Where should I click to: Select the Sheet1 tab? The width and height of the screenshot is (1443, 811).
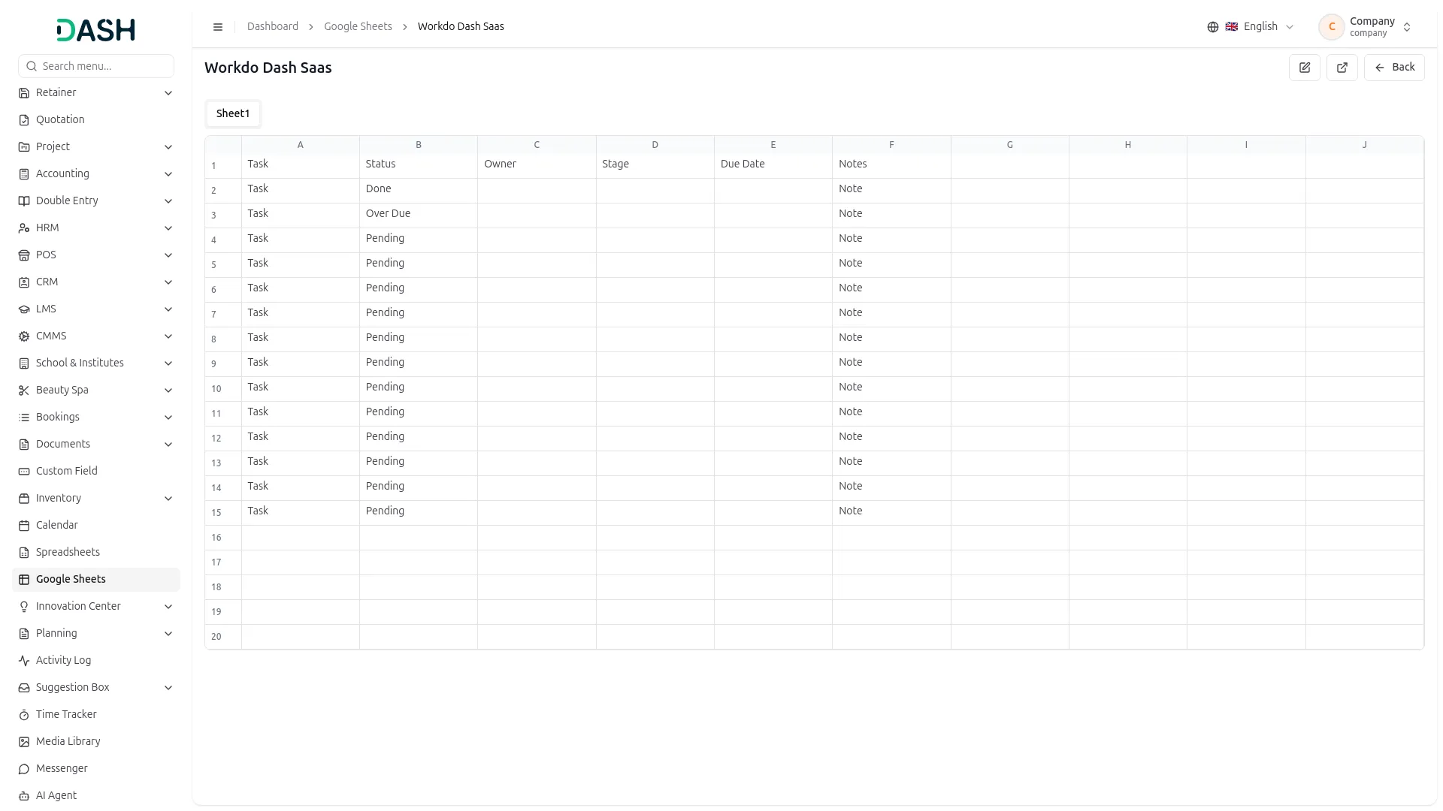pos(233,114)
